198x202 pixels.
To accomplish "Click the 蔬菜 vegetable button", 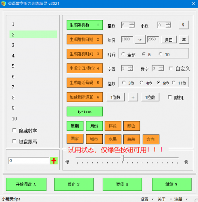I will 131,139.
